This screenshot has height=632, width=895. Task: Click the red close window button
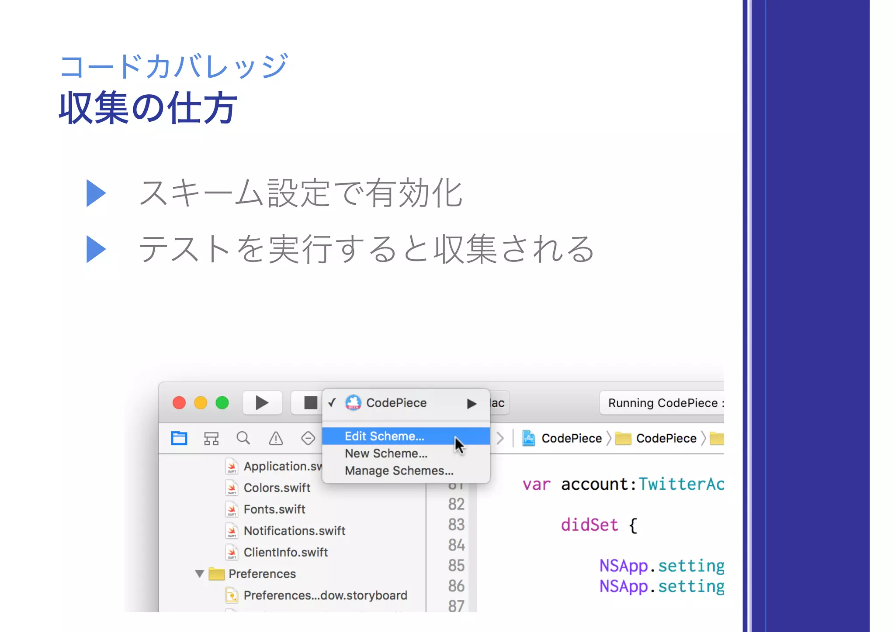click(179, 402)
